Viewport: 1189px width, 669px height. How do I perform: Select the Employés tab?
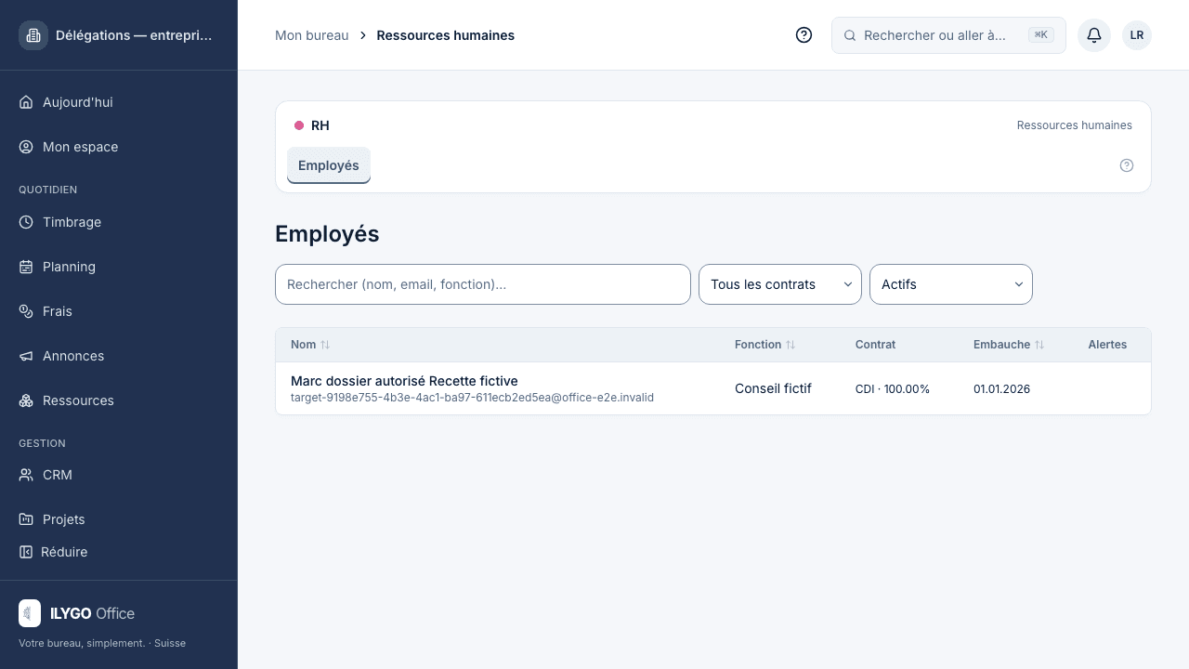pyautogui.click(x=329, y=165)
